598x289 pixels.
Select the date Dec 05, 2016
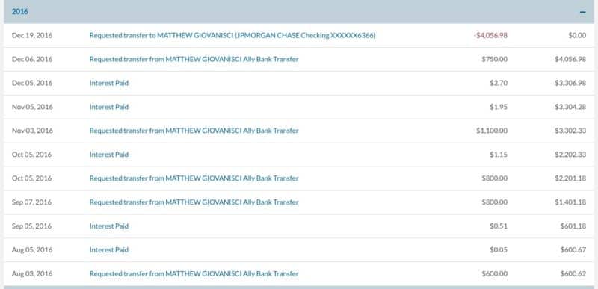click(32, 83)
